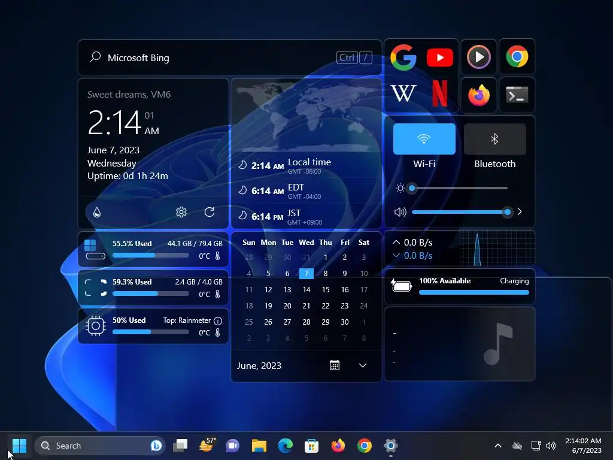Screen dimensions: 613x460
Task: Click the water drop icon in clock widget
Action: coord(97,212)
